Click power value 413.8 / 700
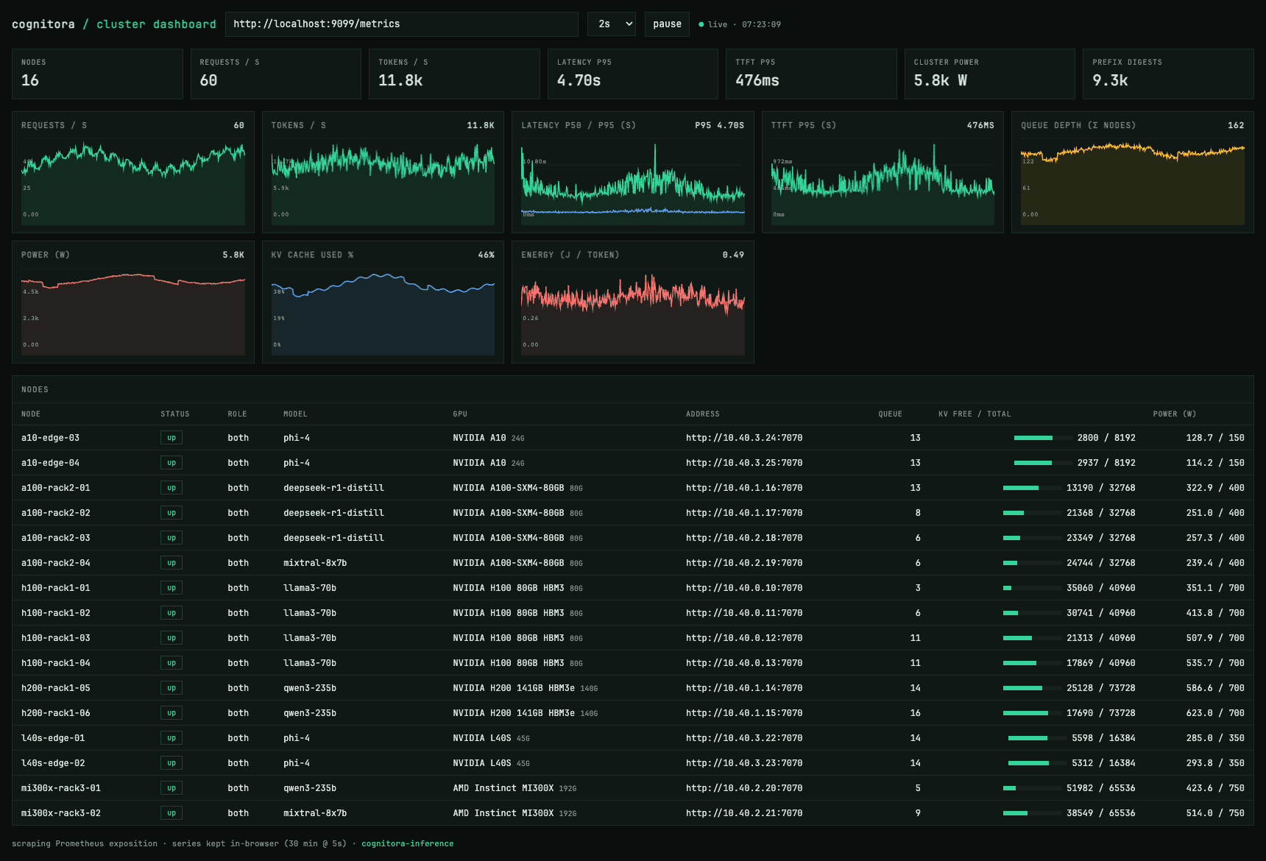This screenshot has height=861, width=1266. click(1215, 613)
